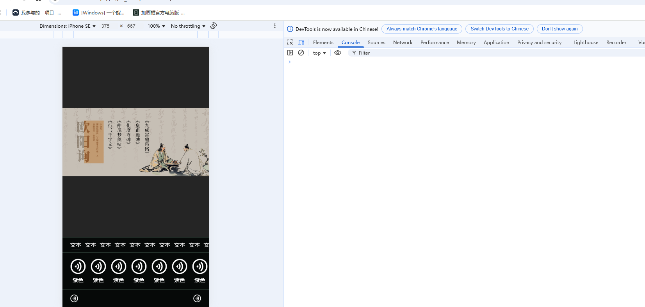Open the Network tab
This screenshot has width=645, height=307.
pyautogui.click(x=403, y=43)
